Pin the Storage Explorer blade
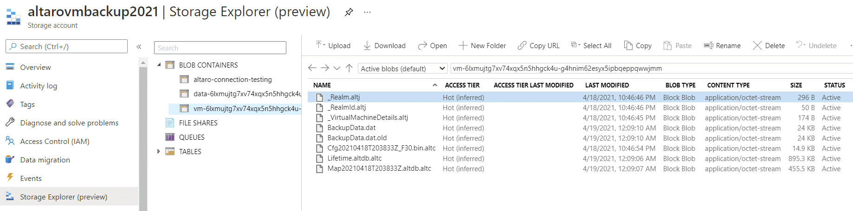The width and height of the screenshot is (853, 211). (x=349, y=12)
